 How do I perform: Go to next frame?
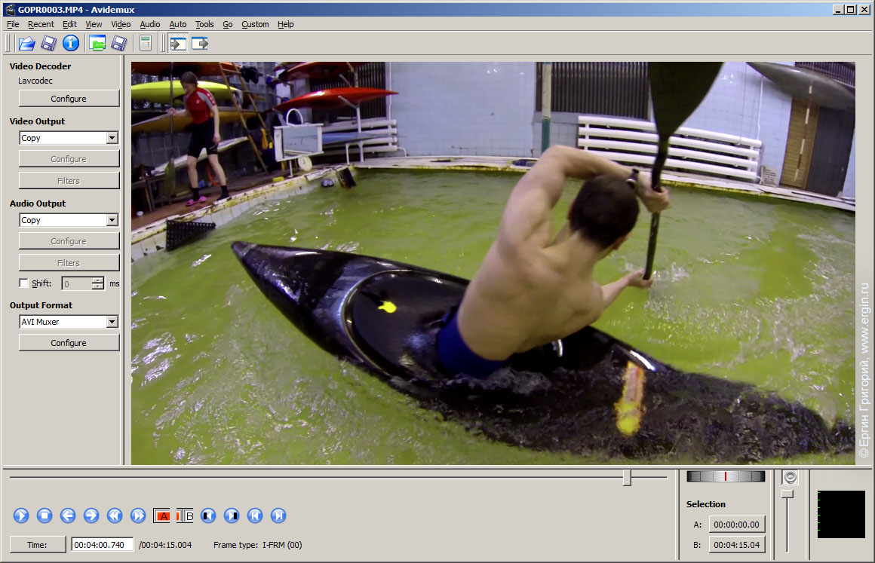pyautogui.click(x=91, y=516)
